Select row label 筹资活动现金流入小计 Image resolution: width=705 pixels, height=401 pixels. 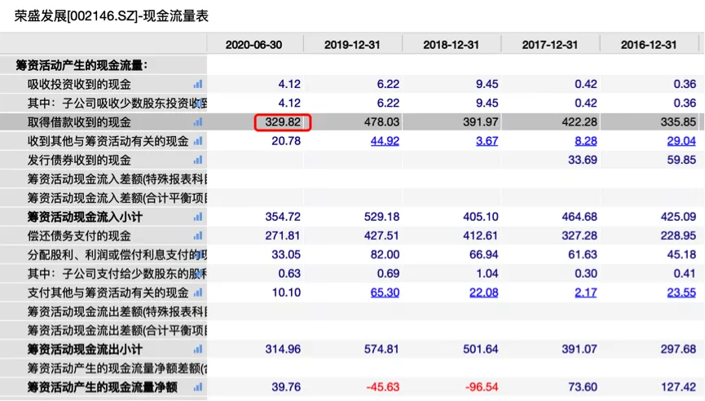pos(85,217)
